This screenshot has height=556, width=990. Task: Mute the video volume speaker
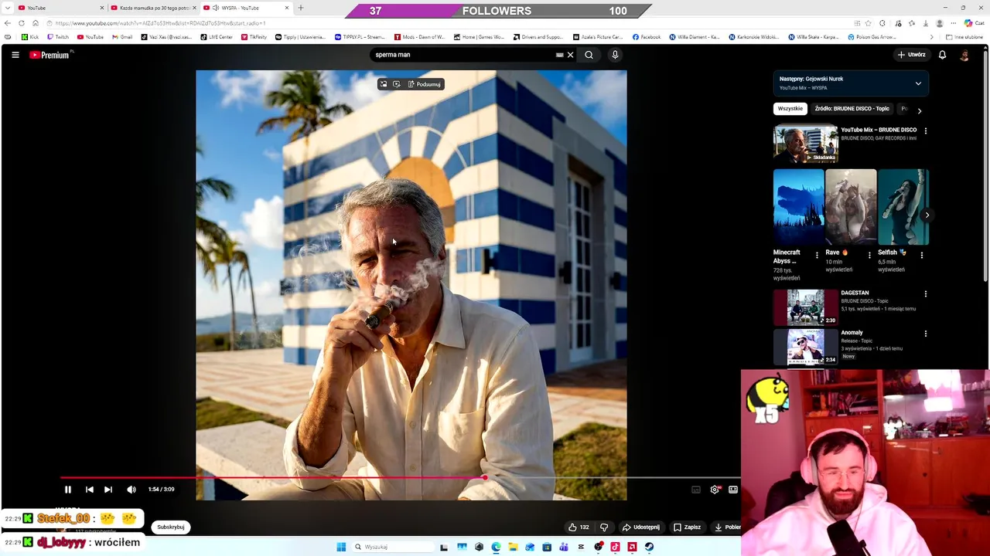pos(131,490)
